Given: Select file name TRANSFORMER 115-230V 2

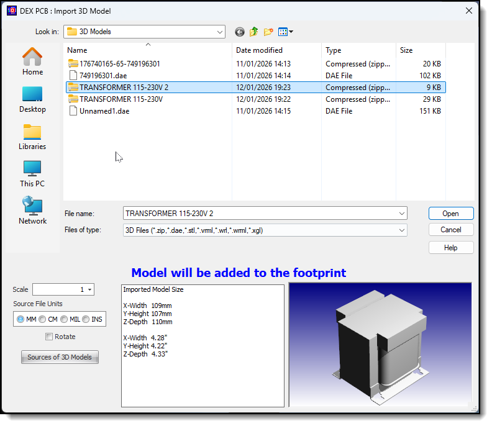Looking at the screenshot, I should (x=124, y=87).
